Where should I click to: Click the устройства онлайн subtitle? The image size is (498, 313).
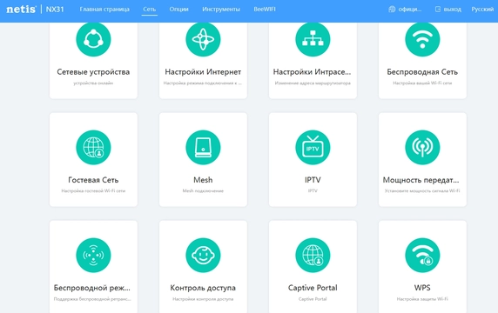(x=93, y=83)
